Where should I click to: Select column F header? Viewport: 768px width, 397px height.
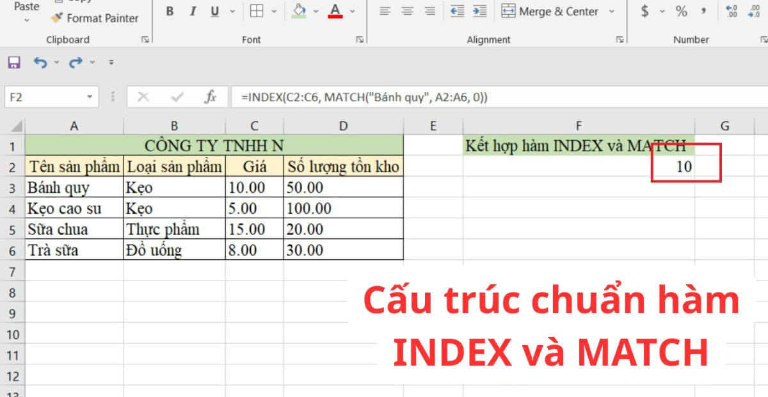(579, 126)
